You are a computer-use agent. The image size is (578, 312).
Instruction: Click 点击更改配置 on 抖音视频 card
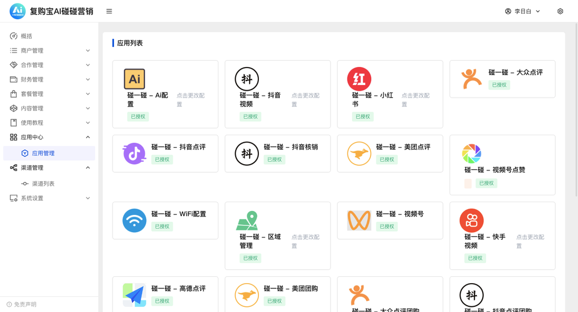[305, 99]
